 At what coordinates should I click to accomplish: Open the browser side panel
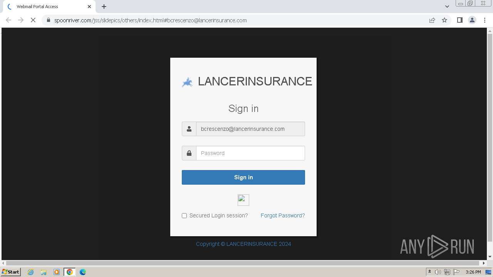click(x=459, y=20)
